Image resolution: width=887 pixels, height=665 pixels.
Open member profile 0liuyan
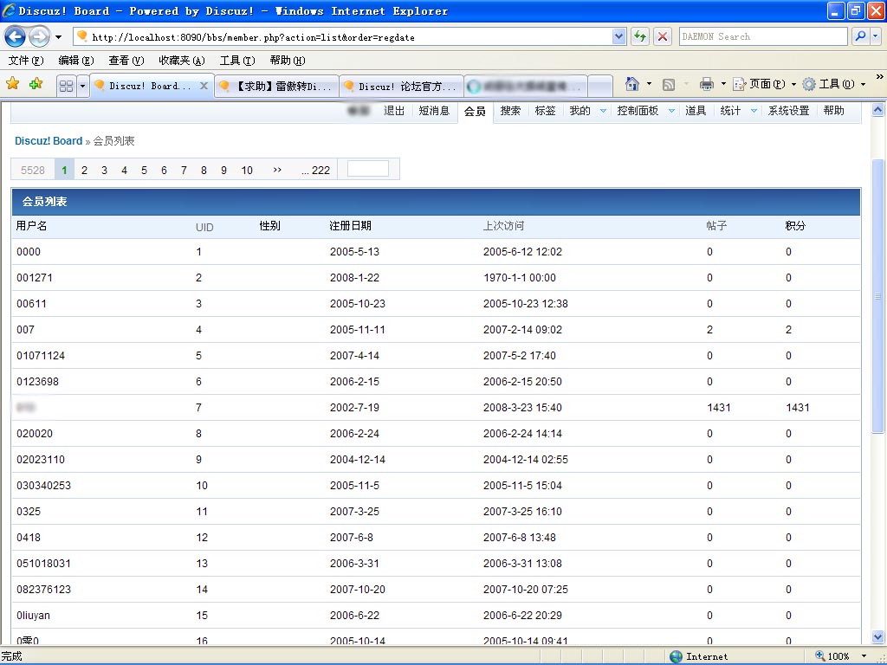33,616
